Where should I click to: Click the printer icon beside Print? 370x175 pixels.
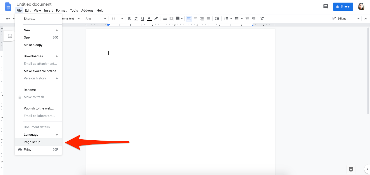20,150
